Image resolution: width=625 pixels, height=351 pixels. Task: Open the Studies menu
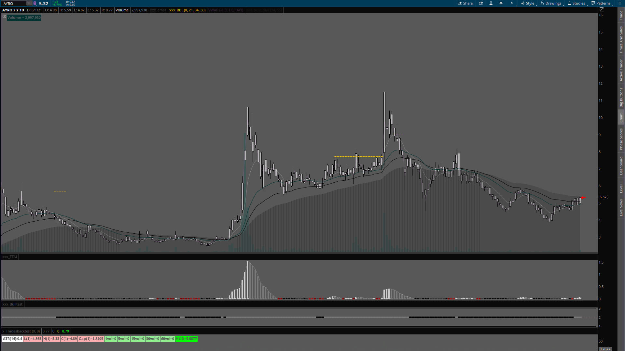[x=576, y=3]
